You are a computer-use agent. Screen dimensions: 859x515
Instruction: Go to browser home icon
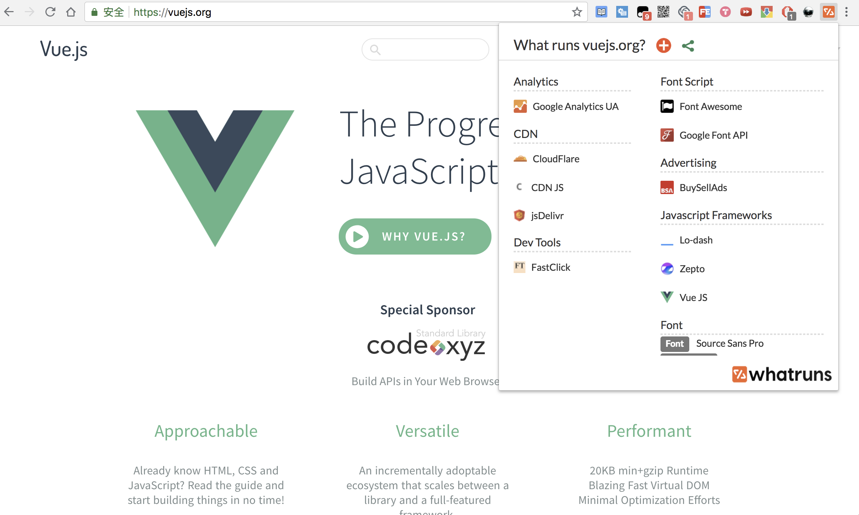[x=71, y=12]
